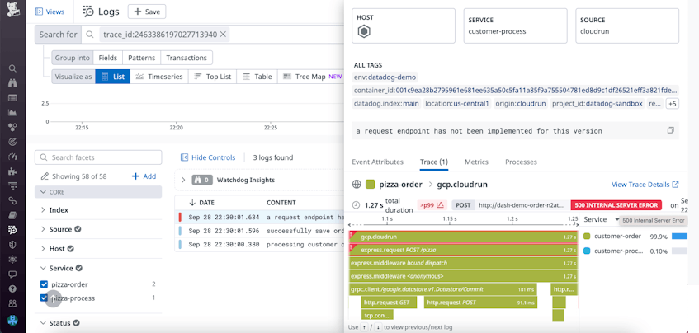Click customer-proc blue legend swatch

click(587, 251)
